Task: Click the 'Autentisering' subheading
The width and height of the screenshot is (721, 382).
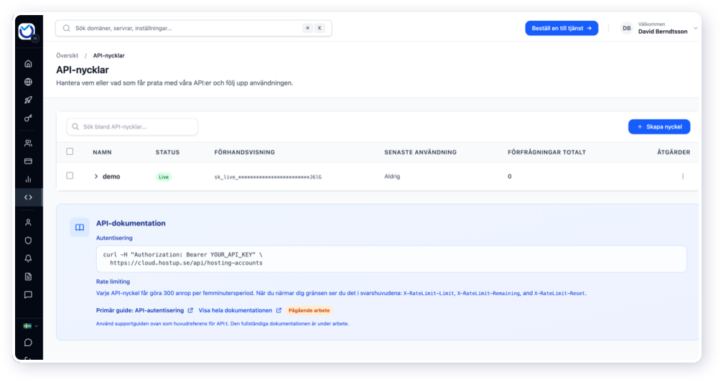Action: pos(114,238)
